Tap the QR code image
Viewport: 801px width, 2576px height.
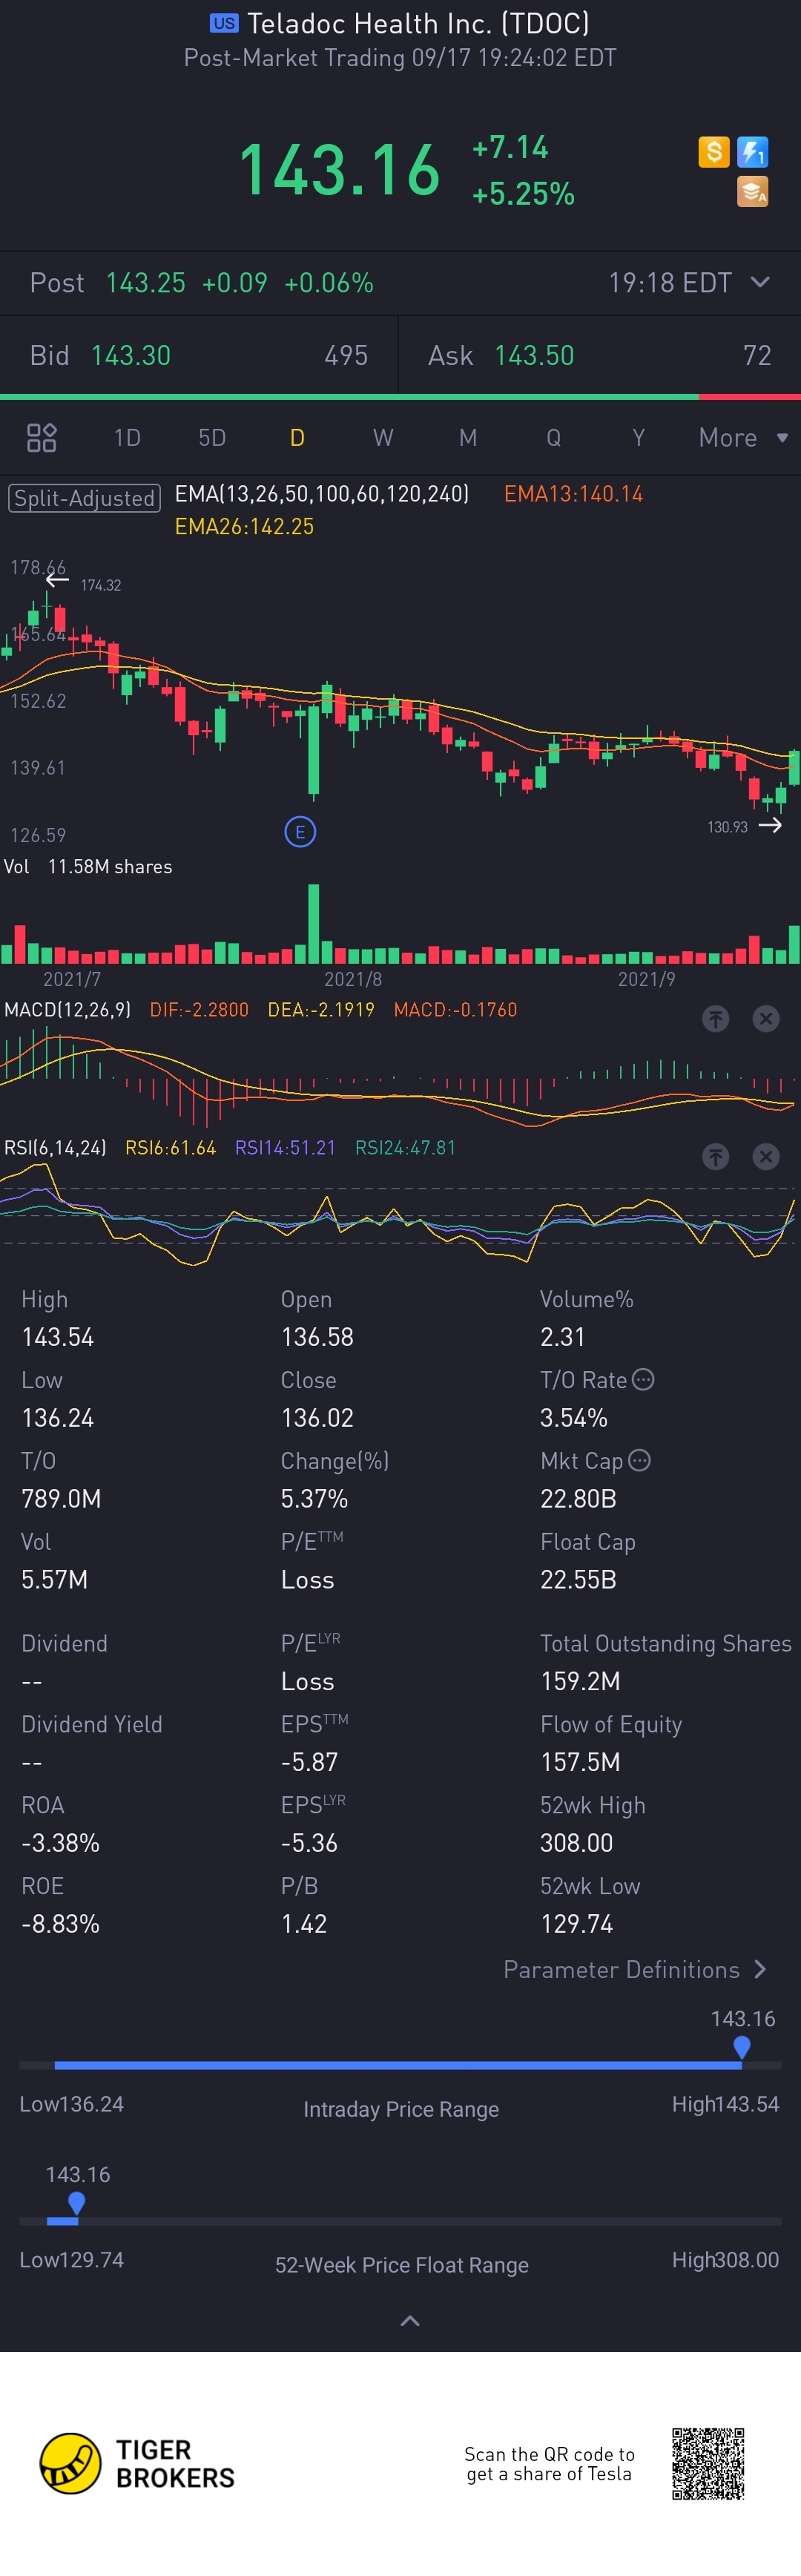pos(708,2463)
